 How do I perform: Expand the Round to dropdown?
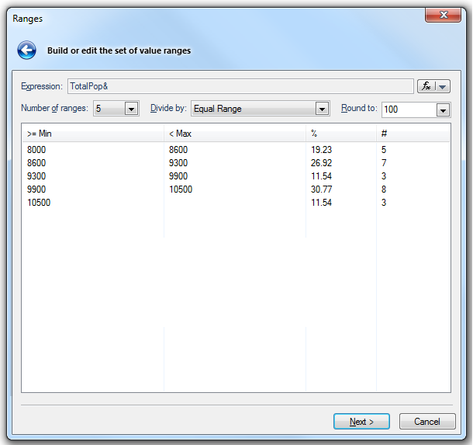[442, 110]
